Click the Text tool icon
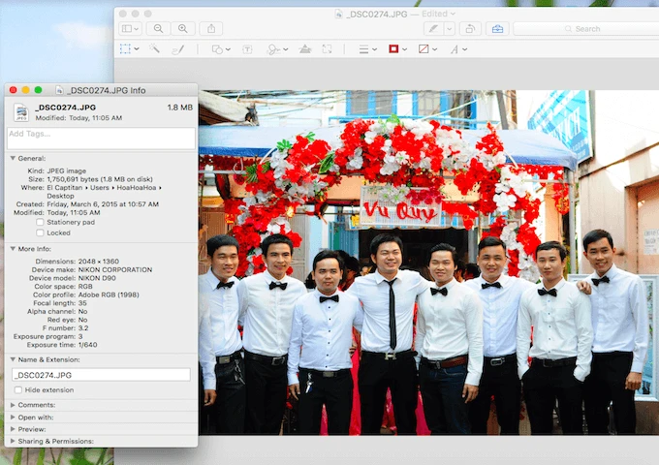Viewport: 659px width, 465px height. click(247, 48)
